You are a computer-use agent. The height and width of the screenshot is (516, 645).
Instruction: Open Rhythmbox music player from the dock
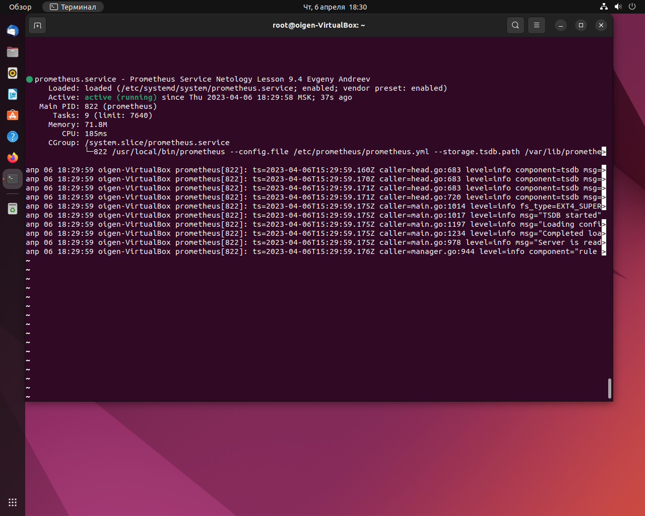click(x=12, y=73)
